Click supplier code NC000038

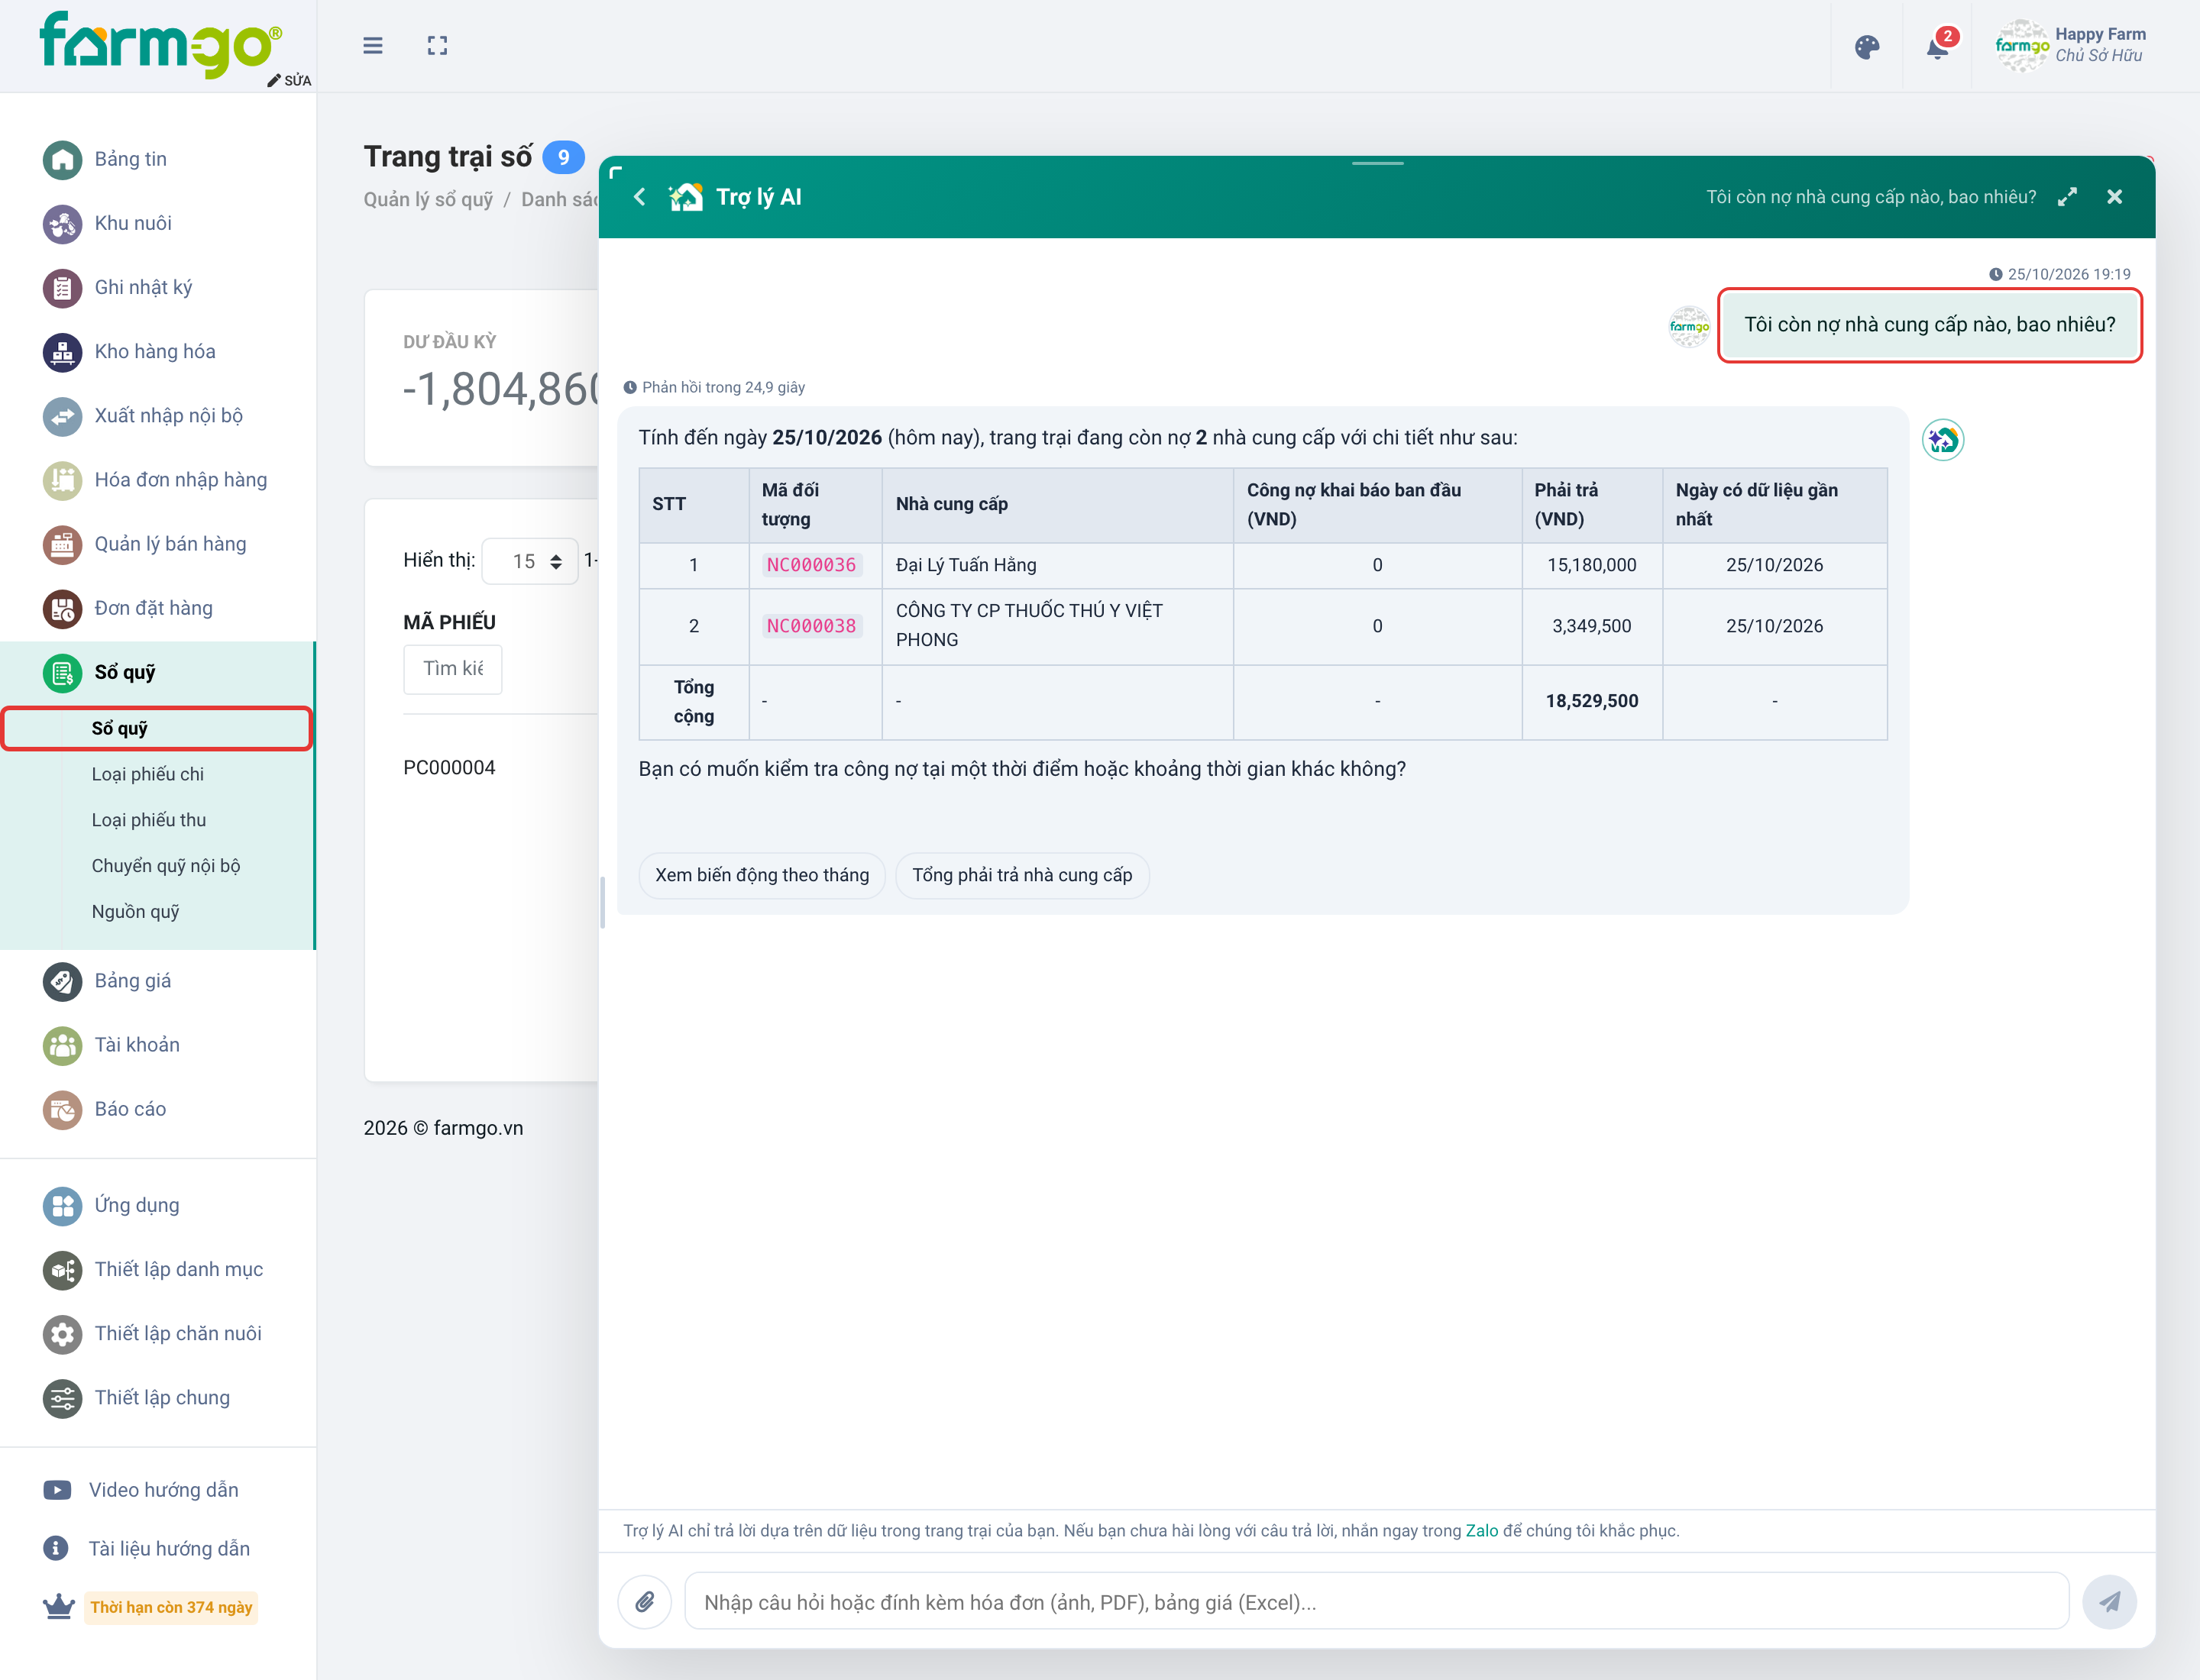click(811, 626)
